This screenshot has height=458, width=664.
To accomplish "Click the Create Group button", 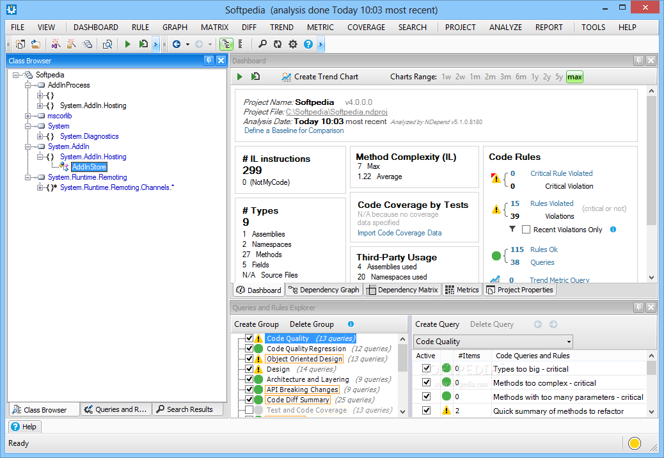I will 257,324.
